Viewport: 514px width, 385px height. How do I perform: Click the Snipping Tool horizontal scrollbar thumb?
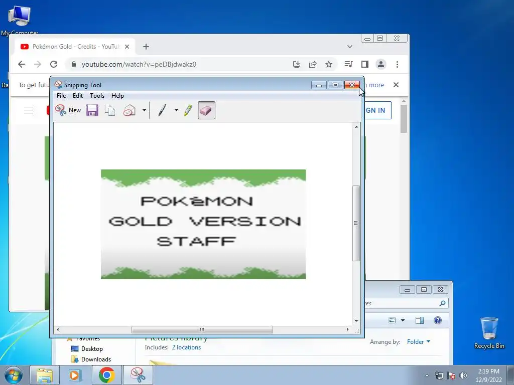202,329
